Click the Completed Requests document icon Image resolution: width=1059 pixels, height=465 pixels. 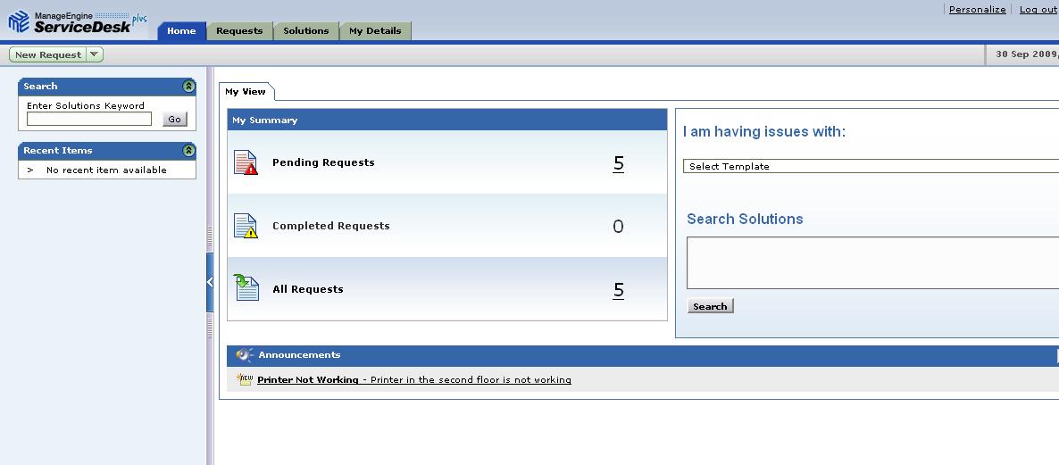[x=246, y=226]
